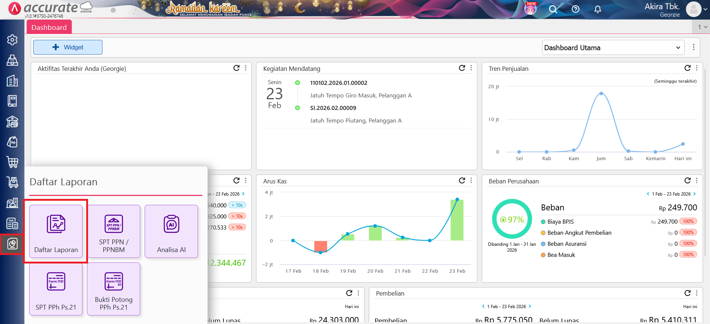Expand the user account dropdown arrow
The width and height of the screenshot is (710, 324).
click(x=705, y=10)
